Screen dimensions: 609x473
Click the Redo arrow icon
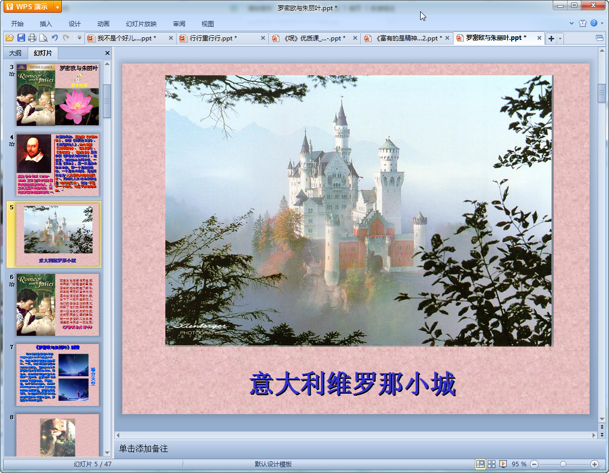[66, 38]
